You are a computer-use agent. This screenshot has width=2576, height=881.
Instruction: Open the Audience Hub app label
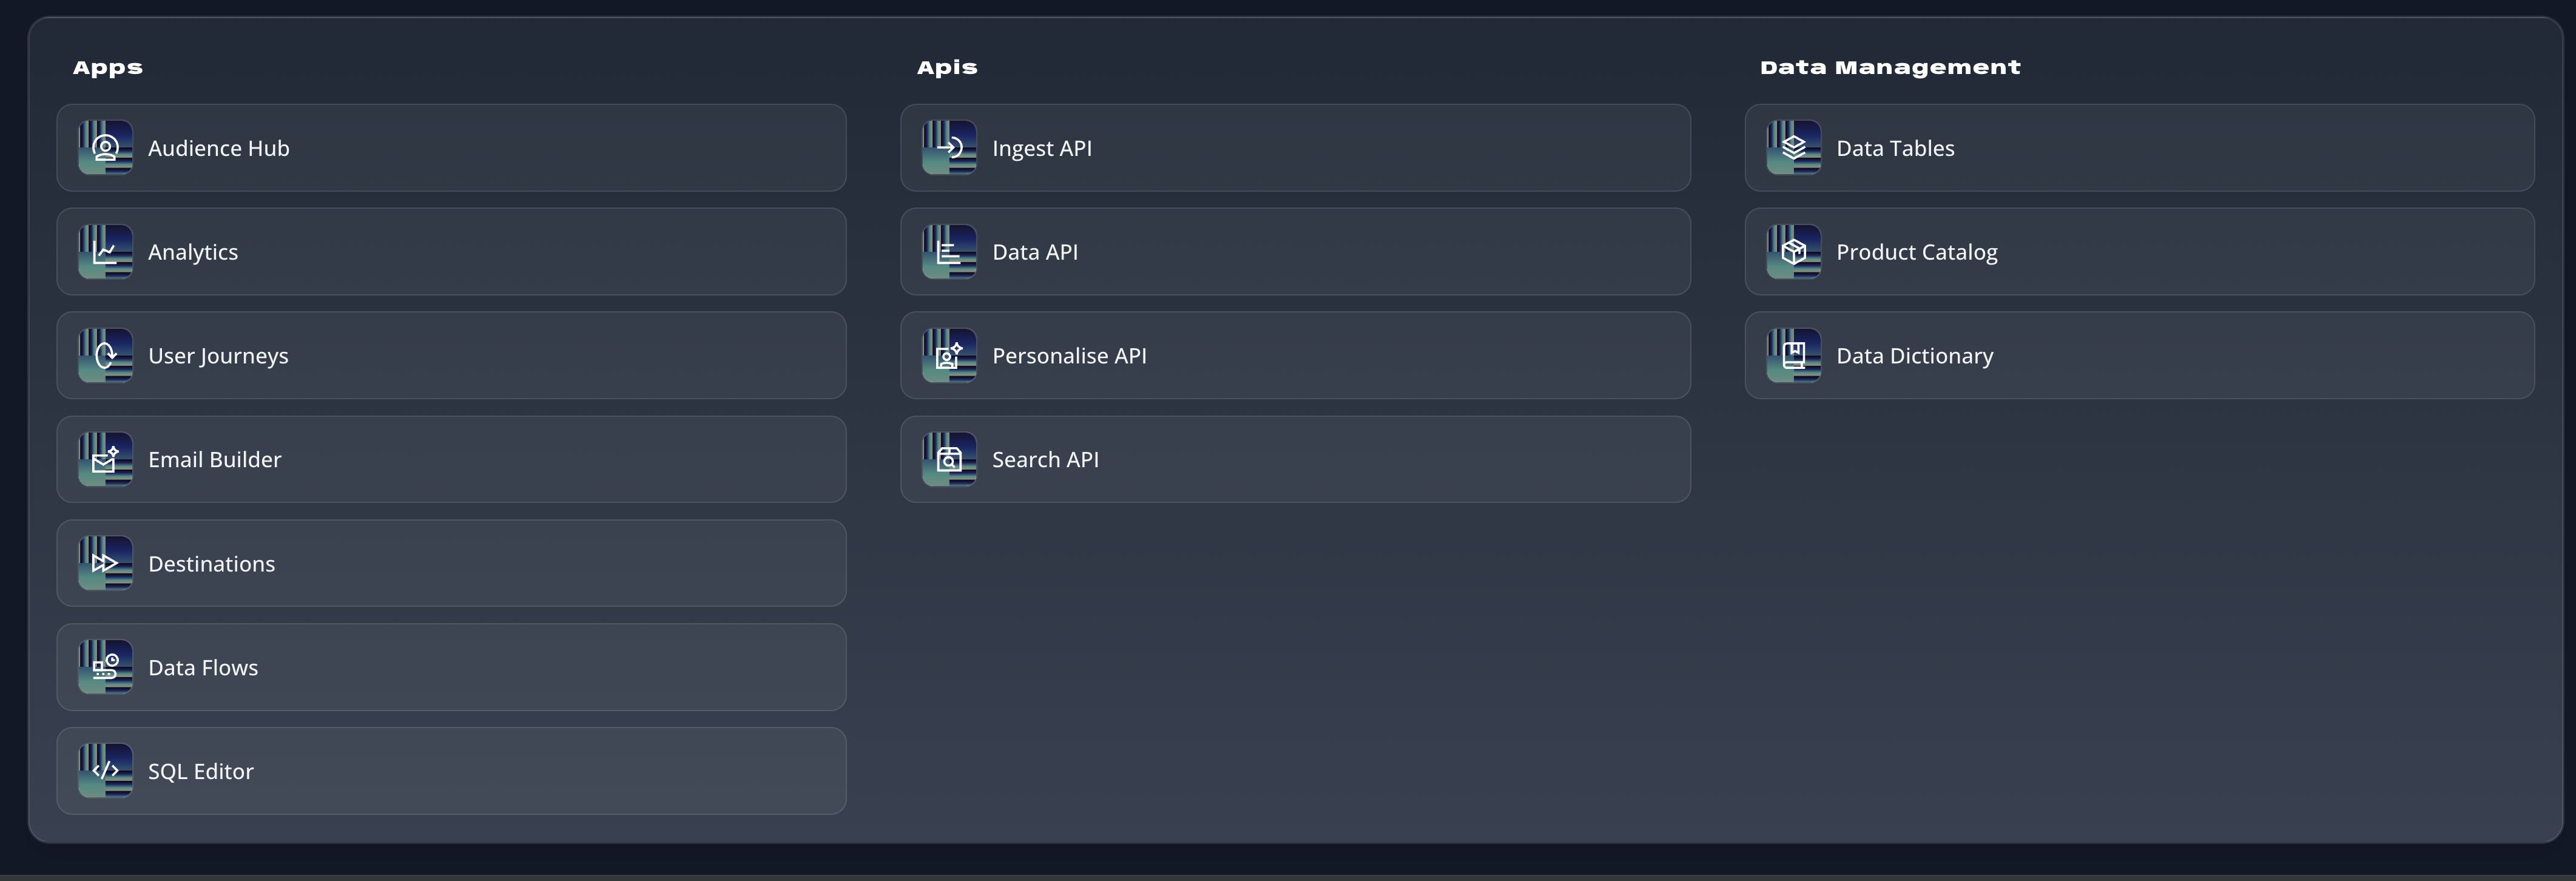(x=219, y=149)
